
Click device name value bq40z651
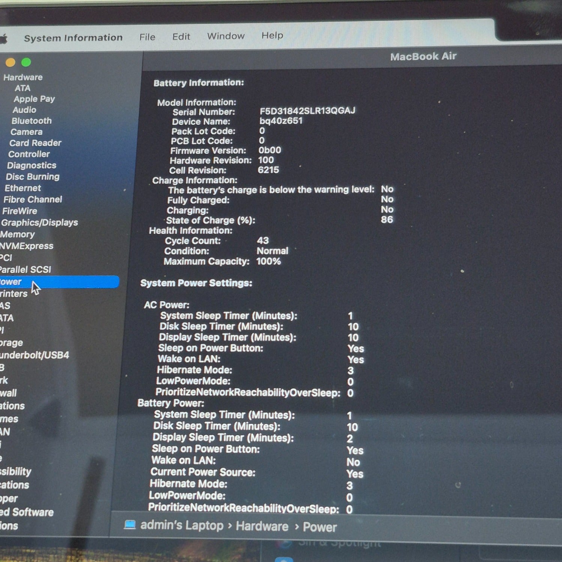coord(281,121)
